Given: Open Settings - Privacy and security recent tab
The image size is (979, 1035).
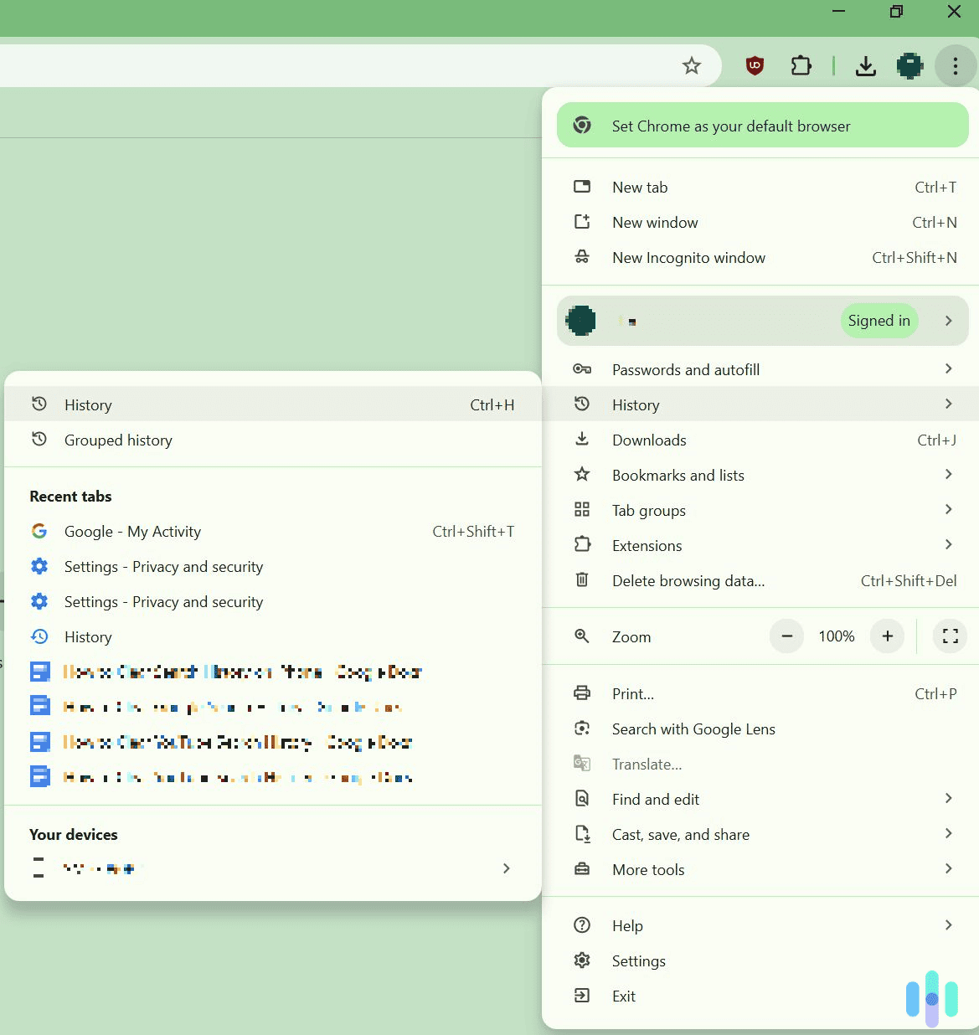Looking at the screenshot, I should point(163,567).
